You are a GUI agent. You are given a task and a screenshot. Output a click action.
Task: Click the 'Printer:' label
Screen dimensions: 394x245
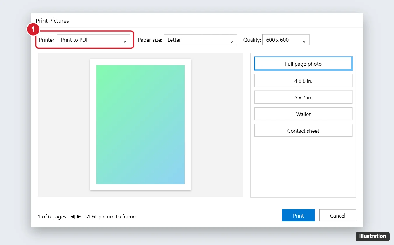point(47,40)
